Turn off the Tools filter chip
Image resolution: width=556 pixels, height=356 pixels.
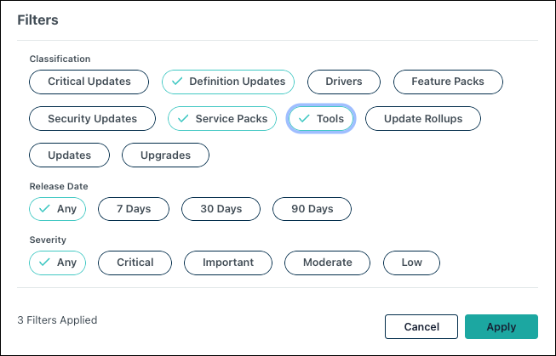pos(321,119)
